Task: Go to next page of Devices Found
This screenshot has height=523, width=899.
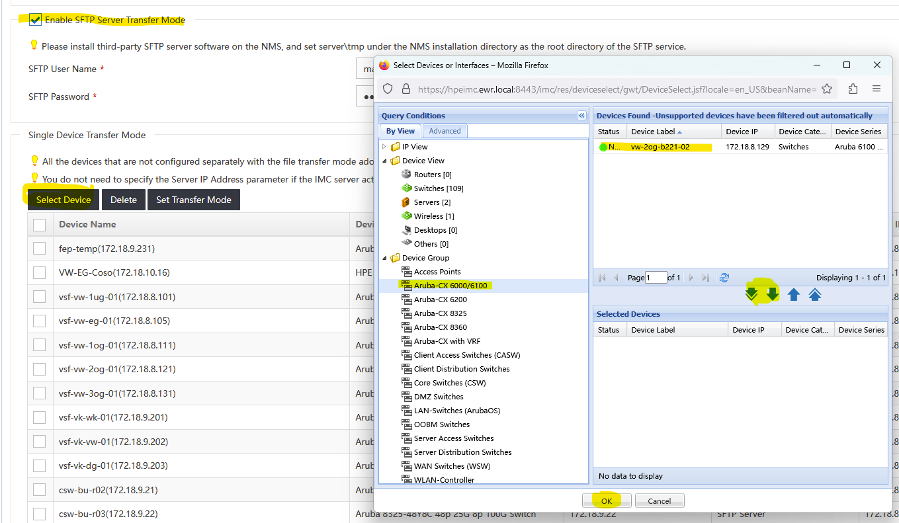Action: (x=691, y=278)
